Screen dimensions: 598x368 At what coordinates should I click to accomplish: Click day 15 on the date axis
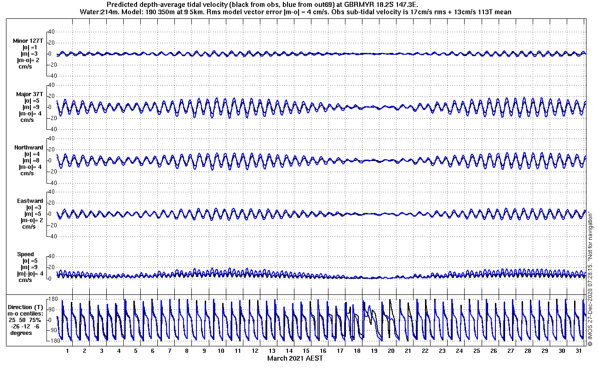[306, 351]
